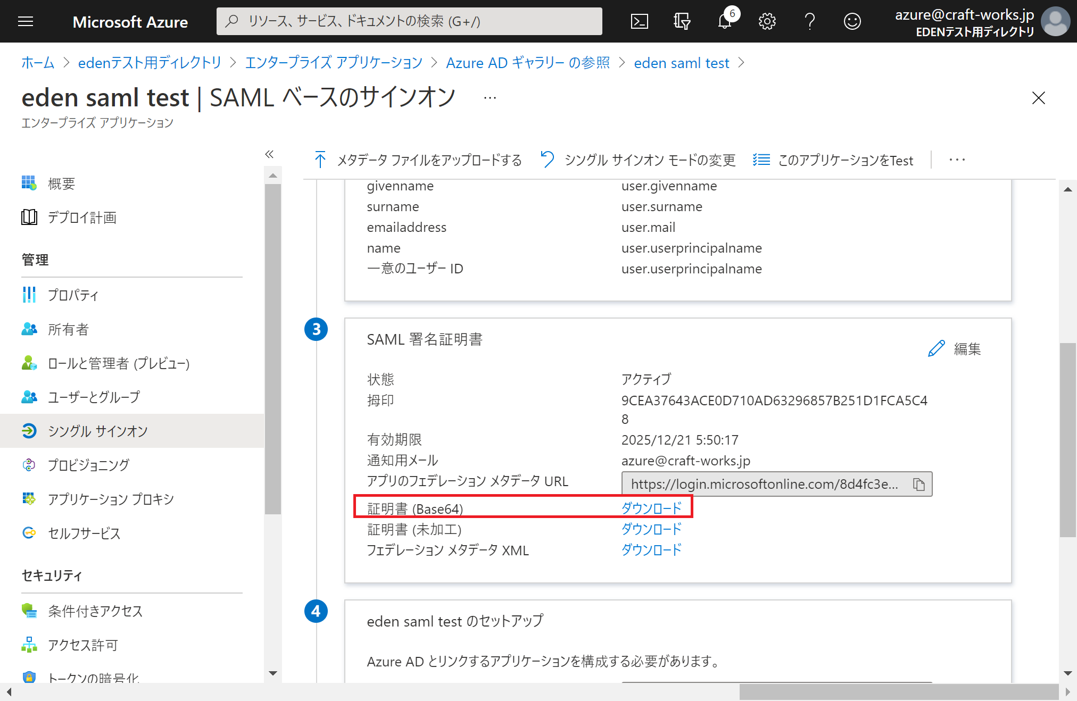The width and height of the screenshot is (1077, 701).
Task: Select claim value user.mail
Action: click(648, 227)
